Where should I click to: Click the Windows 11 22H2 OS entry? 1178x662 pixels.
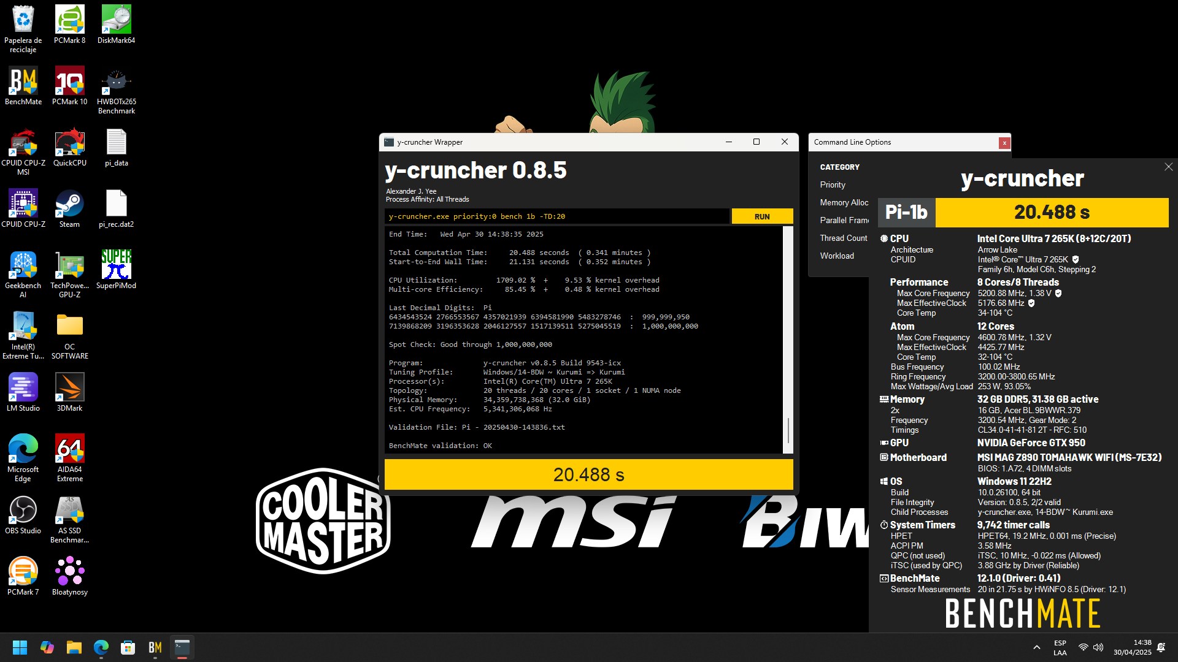coord(1014,481)
